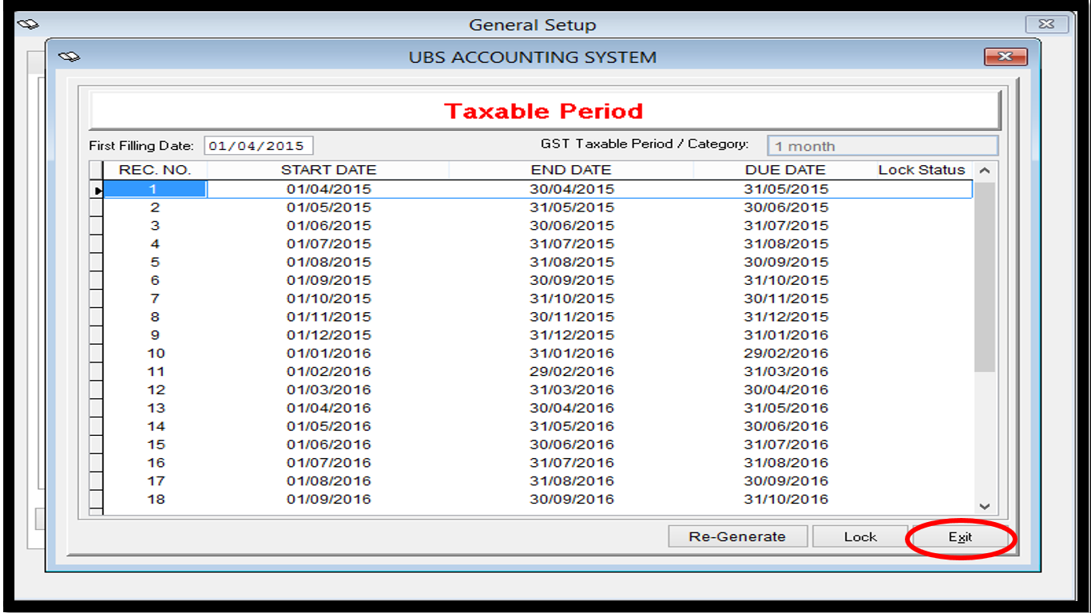Select end date 30/09/2015 cell
1091x613 pixels.
(572, 281)
